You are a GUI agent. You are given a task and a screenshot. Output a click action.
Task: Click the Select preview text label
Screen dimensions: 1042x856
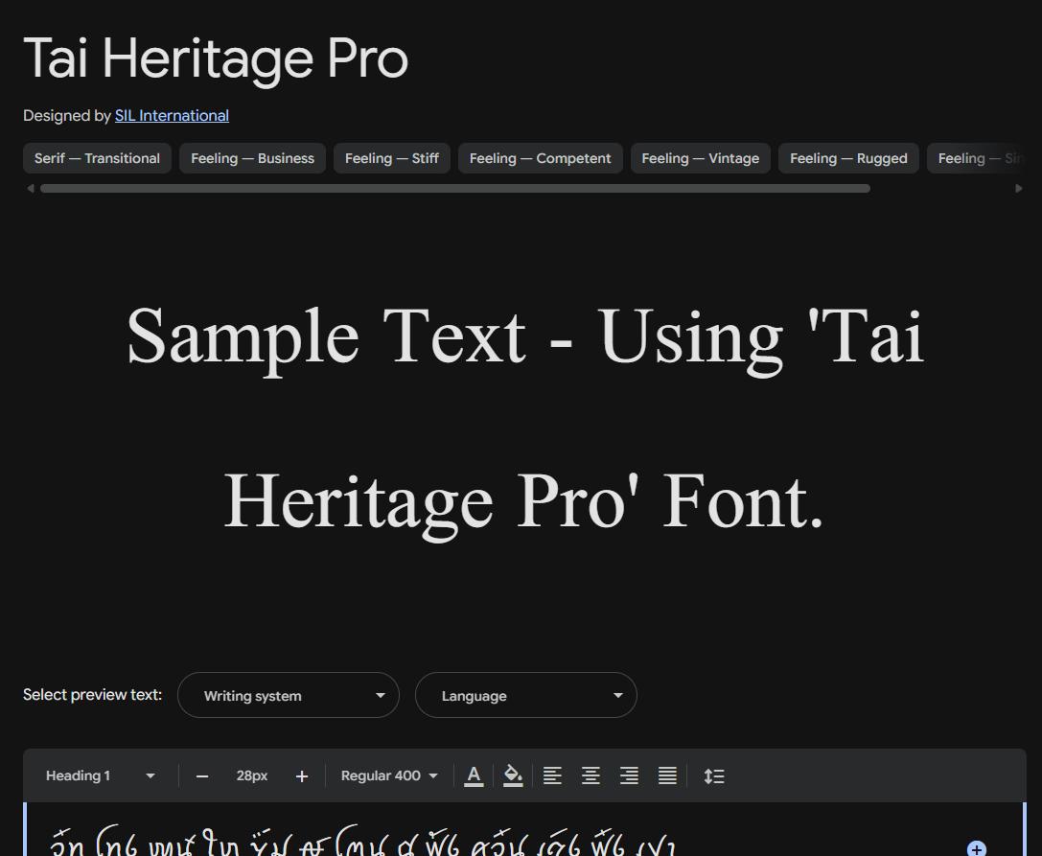coord(92,695)
